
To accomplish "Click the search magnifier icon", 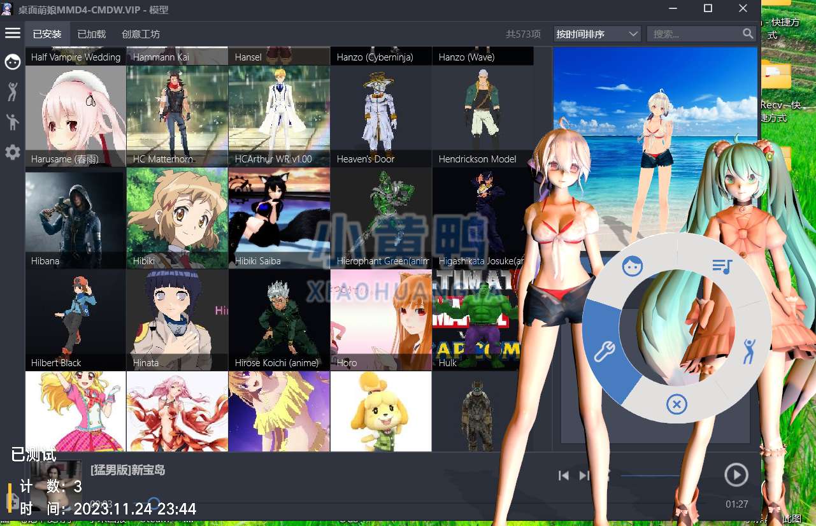I will click(x=748, y=34).
